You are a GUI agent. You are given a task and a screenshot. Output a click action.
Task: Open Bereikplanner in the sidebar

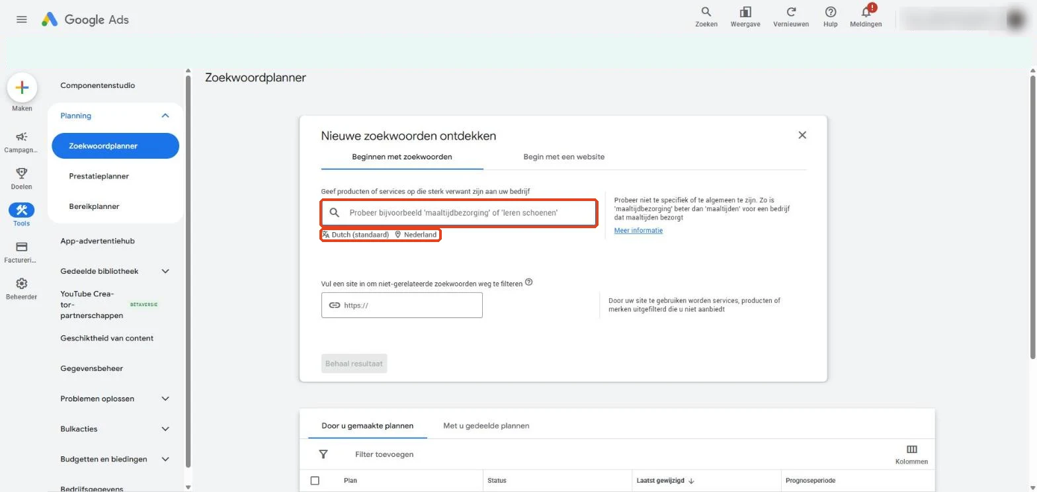[x=94, y=206]
